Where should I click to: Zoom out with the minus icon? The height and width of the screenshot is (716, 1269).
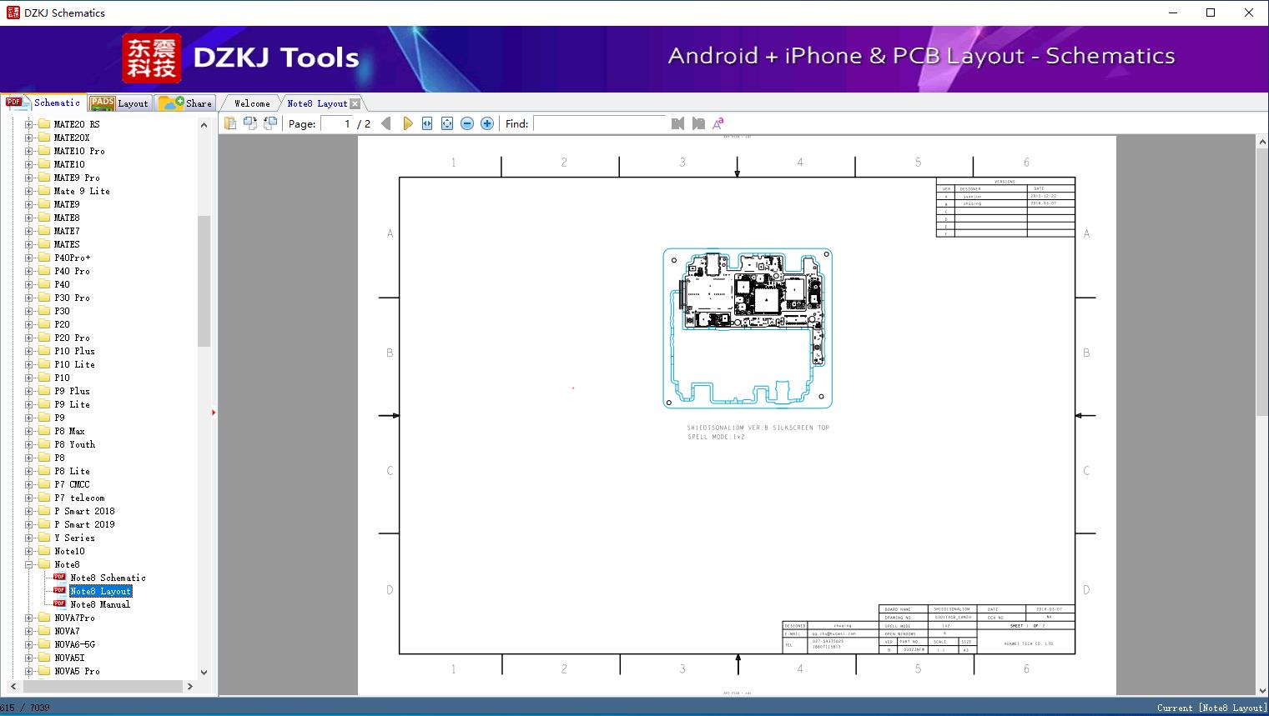(467, 123)
